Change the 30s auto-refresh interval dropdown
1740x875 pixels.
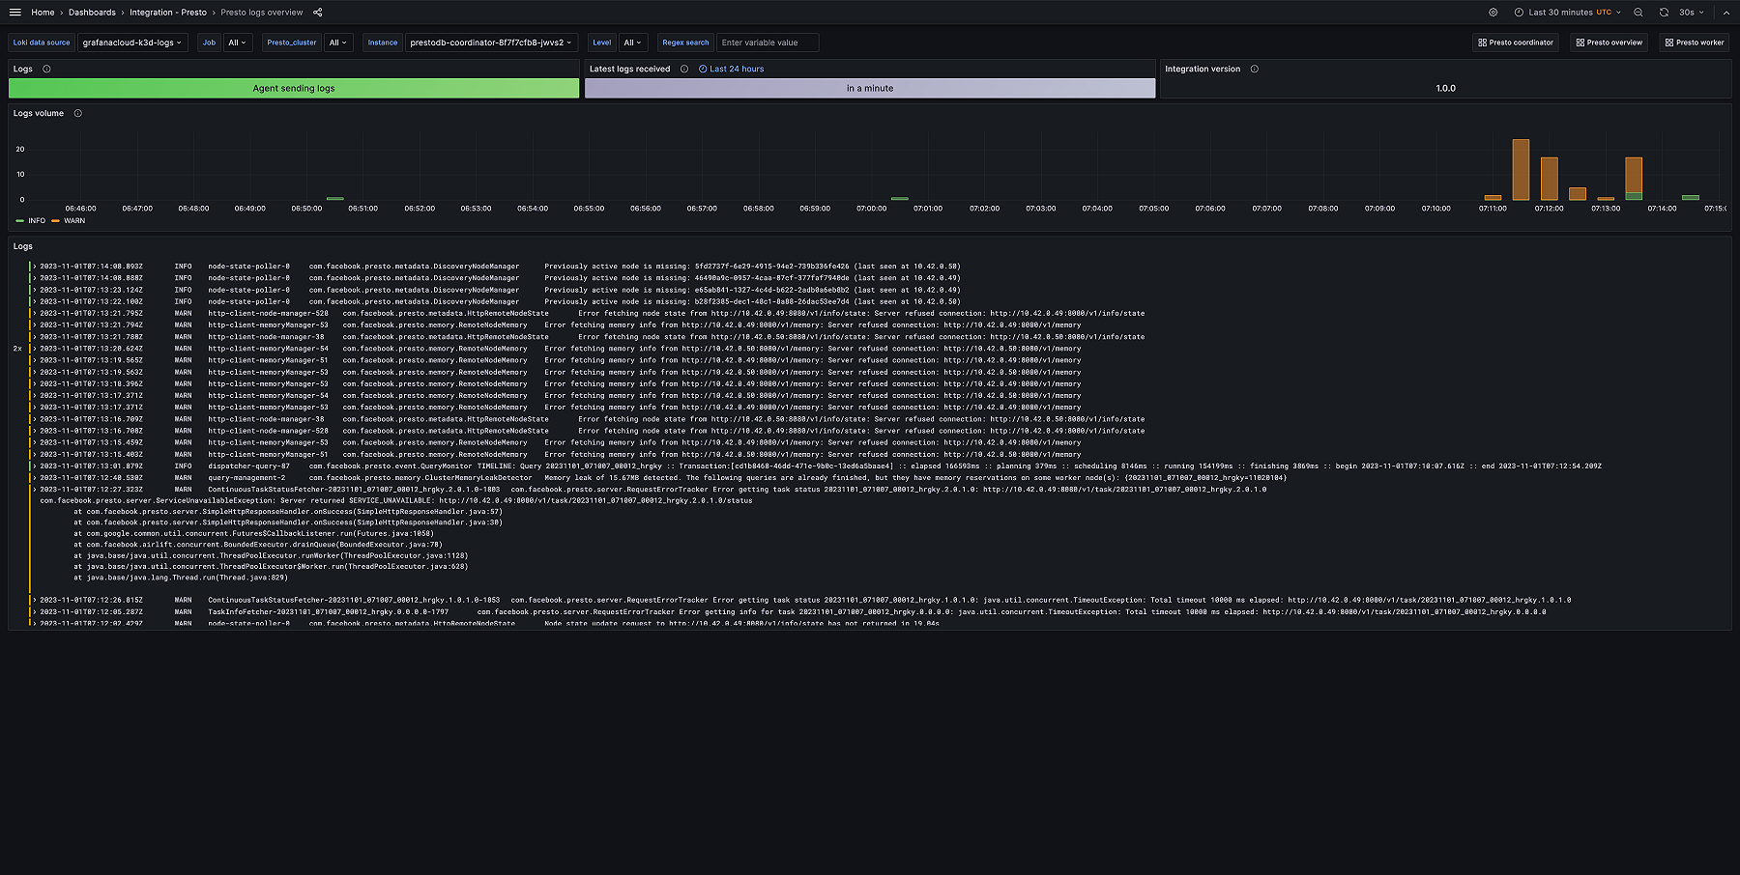pos(1690,13)
